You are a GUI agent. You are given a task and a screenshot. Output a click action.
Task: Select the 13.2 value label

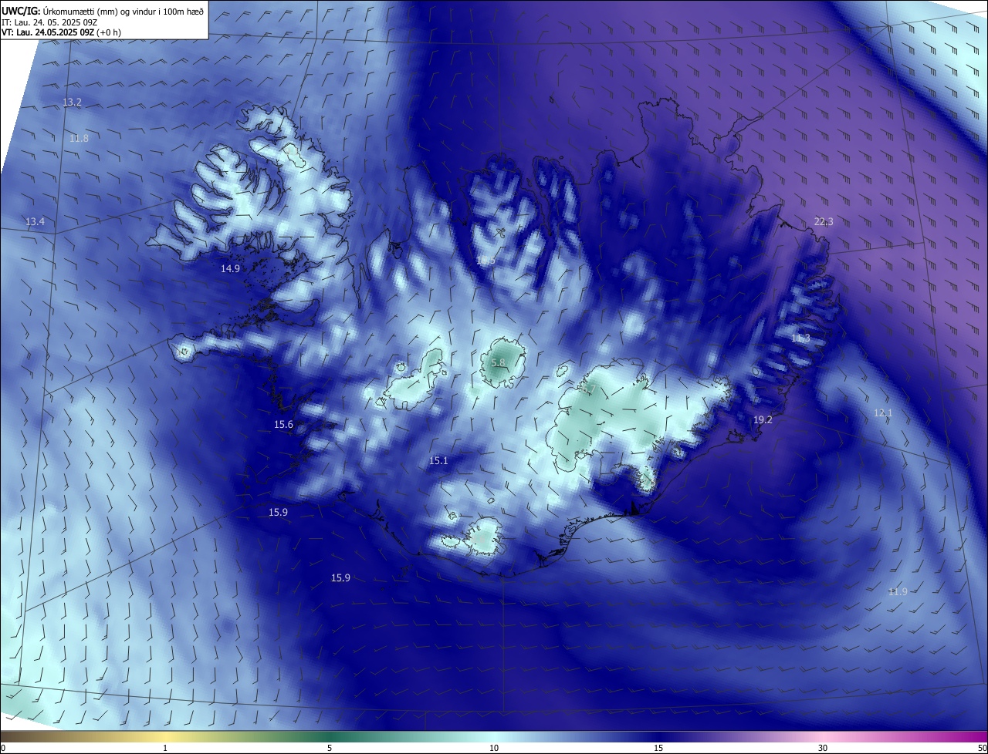[72, 103]
